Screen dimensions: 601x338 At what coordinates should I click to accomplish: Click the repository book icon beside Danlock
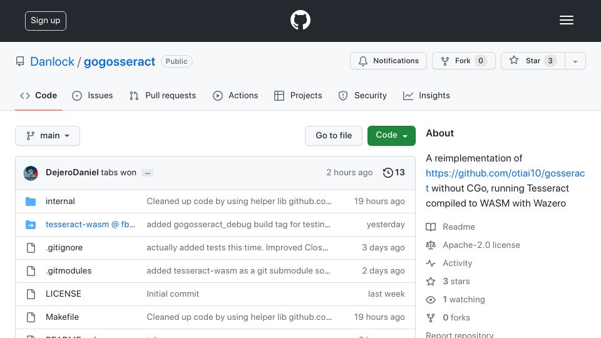20,61
